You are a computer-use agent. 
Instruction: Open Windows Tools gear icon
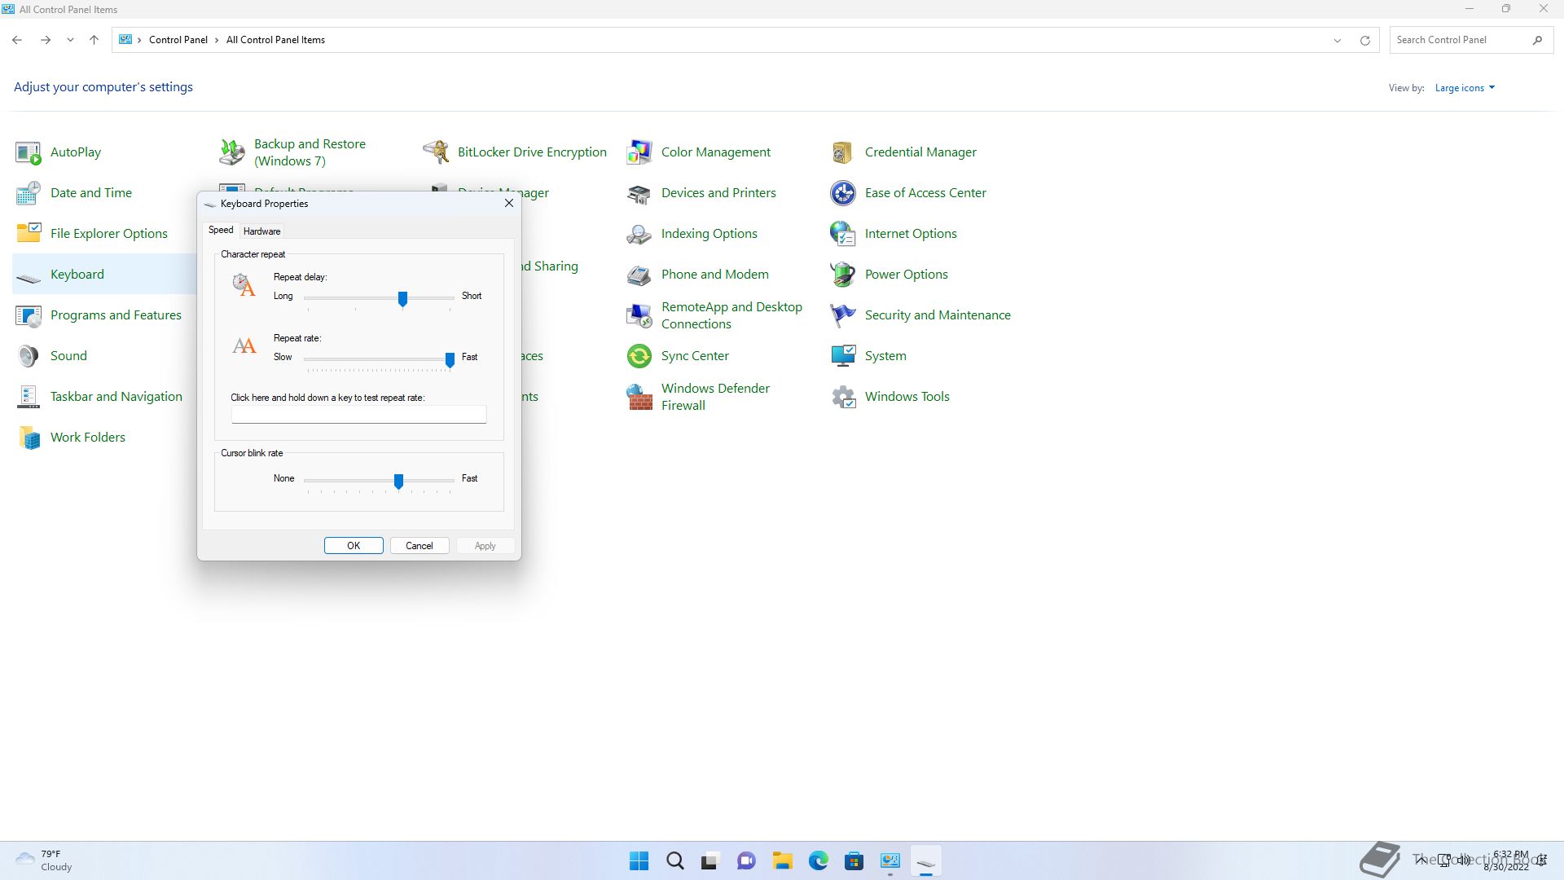click(x=843, y=397)
